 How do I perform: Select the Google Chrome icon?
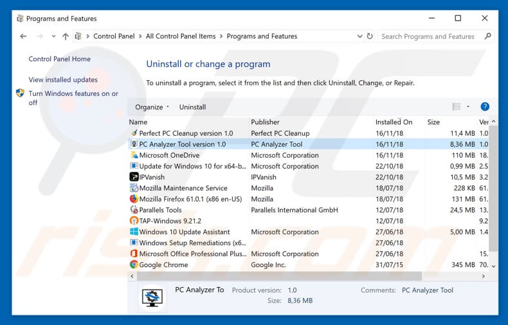(x=134, y=265)
